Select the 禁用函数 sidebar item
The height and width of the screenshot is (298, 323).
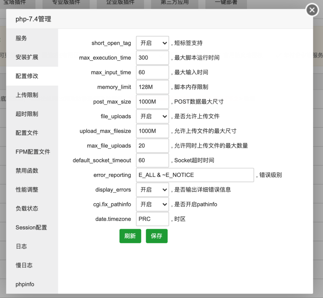pos(27,171)
